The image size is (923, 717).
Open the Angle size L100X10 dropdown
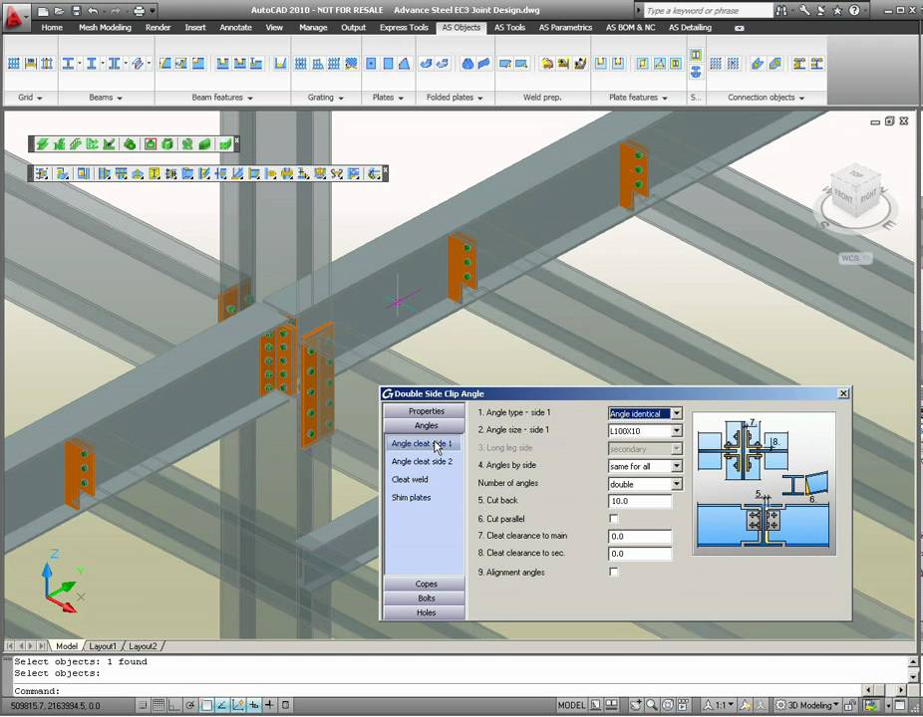677,431
